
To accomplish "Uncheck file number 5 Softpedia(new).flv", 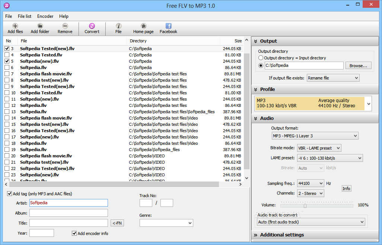I will [x=7, y=61].
